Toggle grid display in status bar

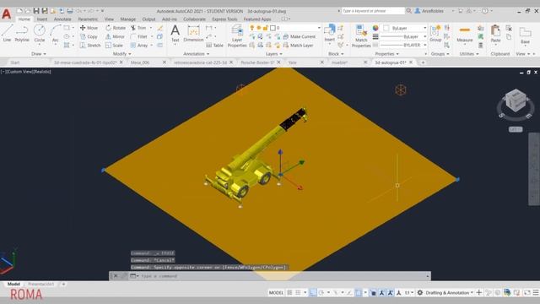coord(289,293)
